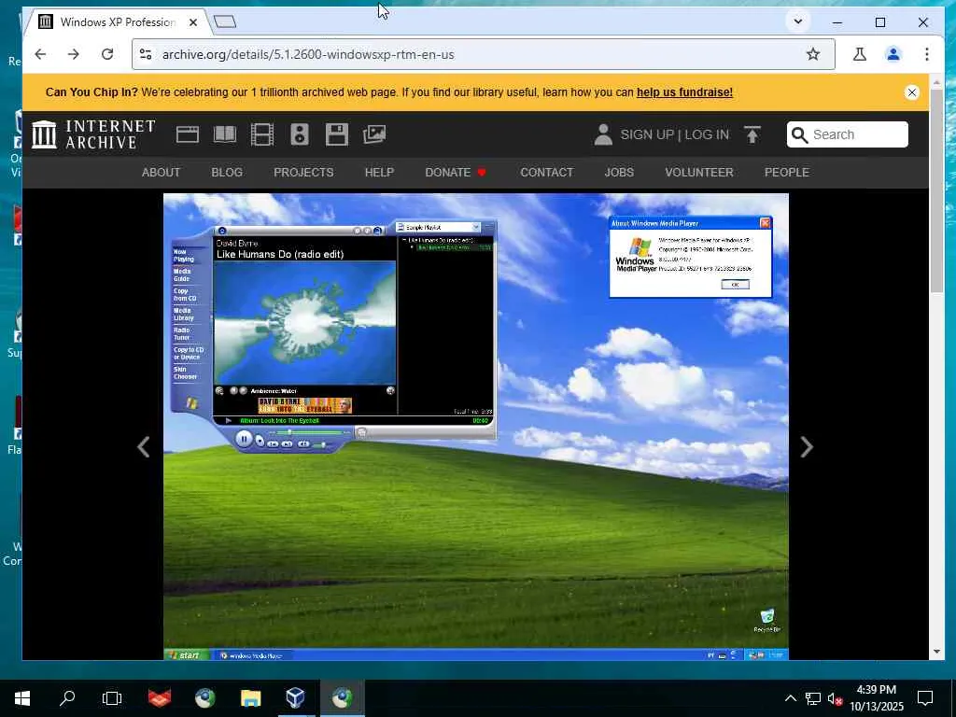956x717 pixels.
Task: Open the Texts book icon
Action: pos(225,134)
